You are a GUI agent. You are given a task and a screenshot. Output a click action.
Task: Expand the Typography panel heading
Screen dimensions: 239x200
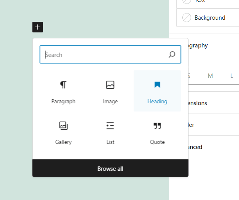198,45
